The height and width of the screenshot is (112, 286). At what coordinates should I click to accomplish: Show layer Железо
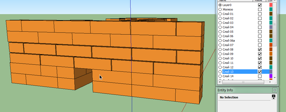pyautogui.click(x=260, y=9)
